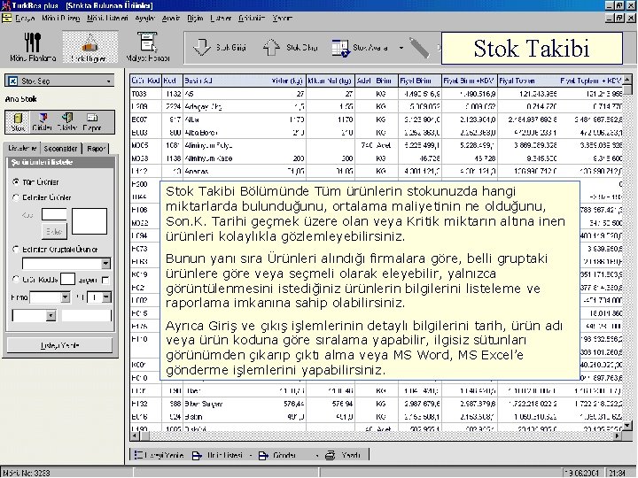Expand the Stok Seç panel dropdown arrow
This screenshot has width=638, height=478.
click(108, 81)
